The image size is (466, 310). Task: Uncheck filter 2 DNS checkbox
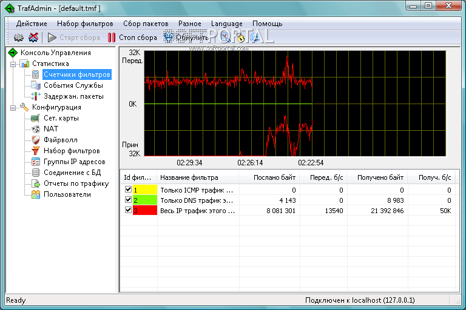click(x=128, y=200)
